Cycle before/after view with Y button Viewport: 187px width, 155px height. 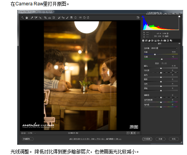[128, 133]
